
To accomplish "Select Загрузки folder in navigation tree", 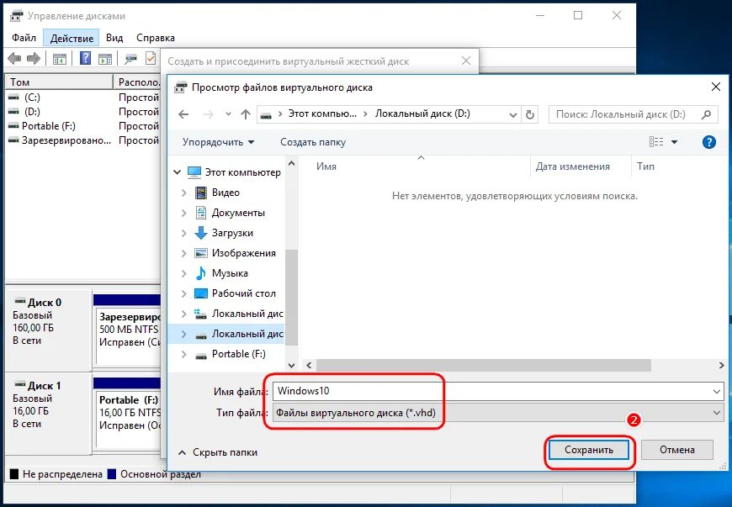I will pos(232,233).
